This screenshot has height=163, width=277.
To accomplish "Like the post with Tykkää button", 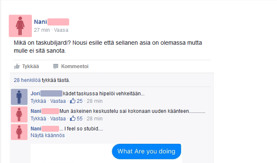I will tap(31, 66).
